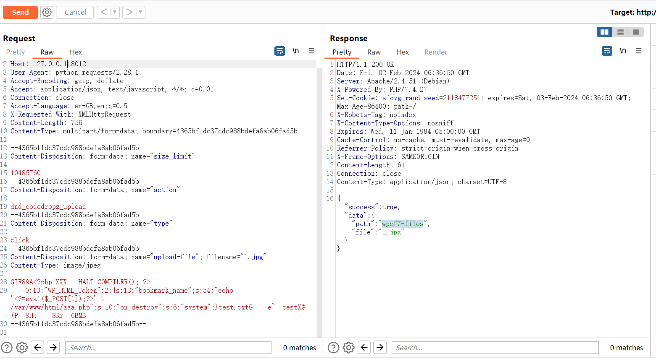Switch Response view to Pretty tab

[x=342, y=52]
